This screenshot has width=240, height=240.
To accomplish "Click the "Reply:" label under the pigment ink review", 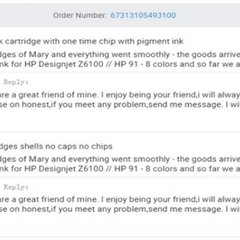I will pos(16,82).
